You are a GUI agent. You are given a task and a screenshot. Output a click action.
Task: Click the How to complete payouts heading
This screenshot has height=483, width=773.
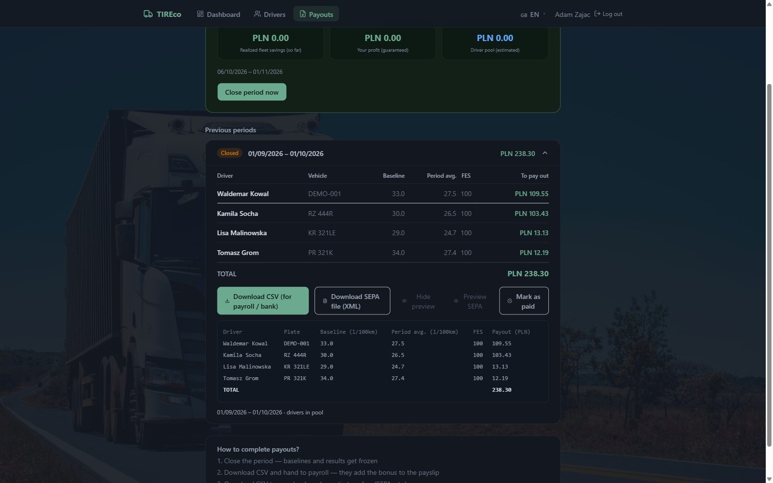click(258, 449)
